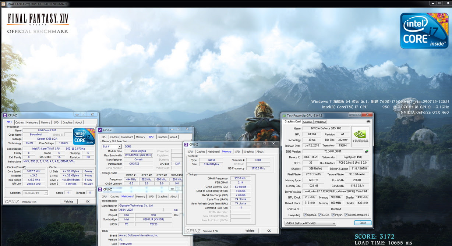Click OK in the CPU-Z processor window
This screenshot has width=452, height=246.
tap(88, 202)
